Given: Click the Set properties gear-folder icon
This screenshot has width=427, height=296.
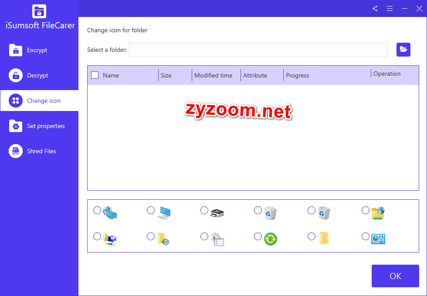Looking at the screenshot, I should pos(16,126).
